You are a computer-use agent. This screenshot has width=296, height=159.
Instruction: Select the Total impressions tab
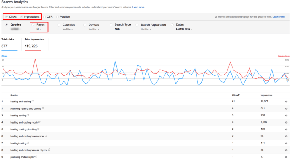[x=35, y=44]
